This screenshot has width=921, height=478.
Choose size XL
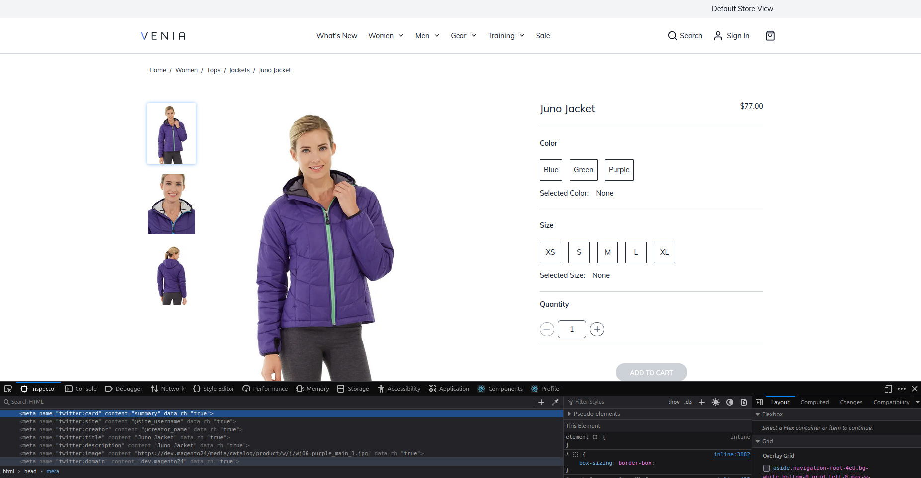664,252
